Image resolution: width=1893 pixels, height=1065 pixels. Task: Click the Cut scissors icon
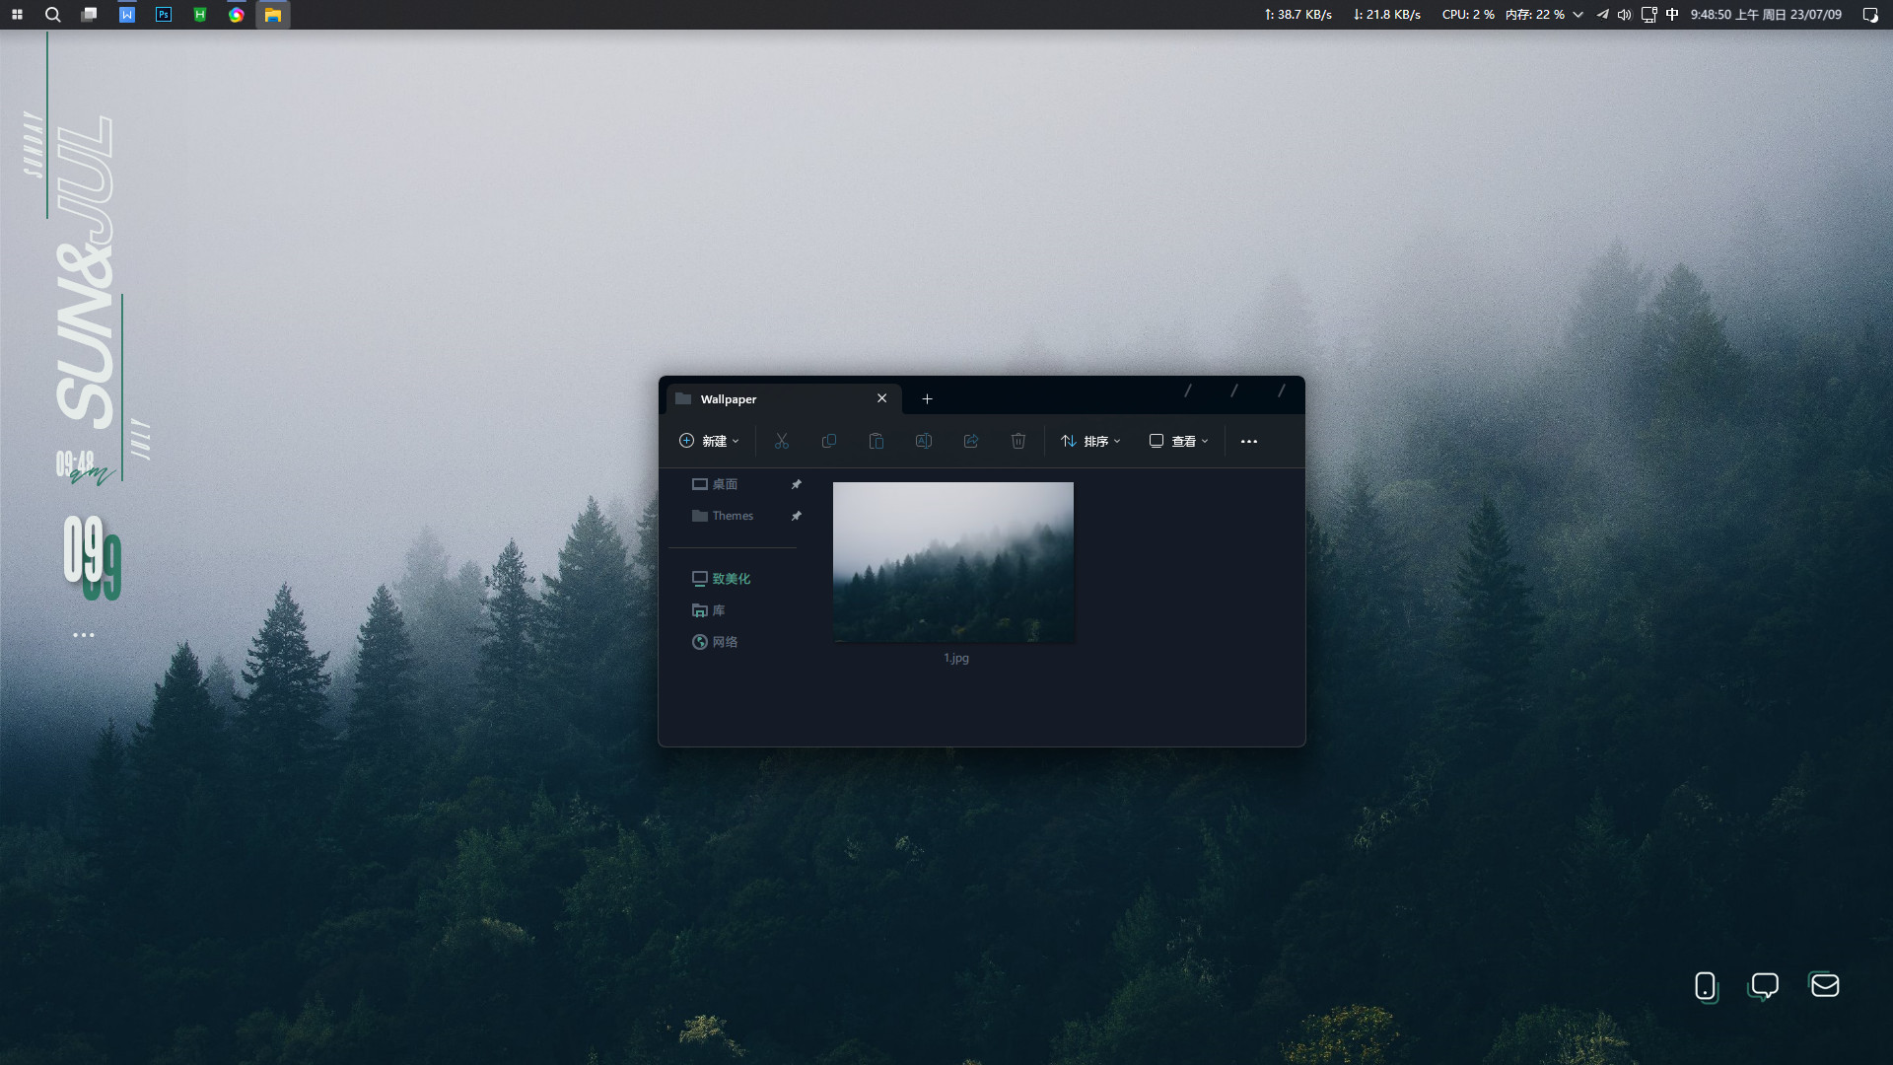782,441
